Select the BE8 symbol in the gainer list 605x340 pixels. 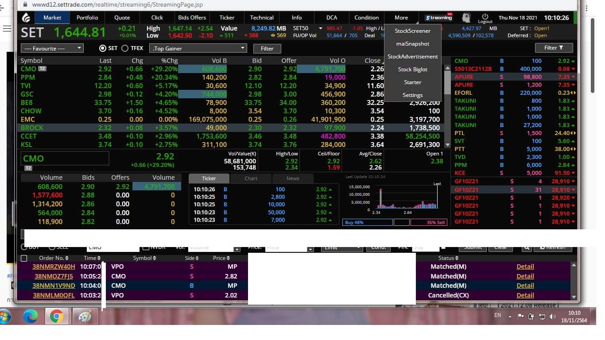pos(27,102)
